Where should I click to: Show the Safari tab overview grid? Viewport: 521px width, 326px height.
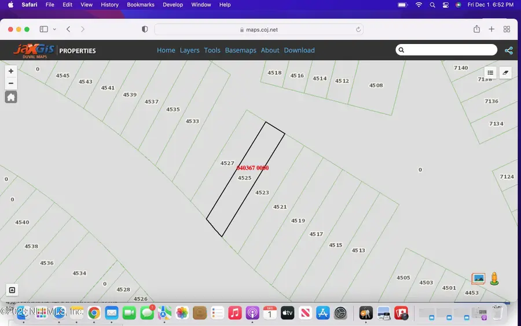[507, 30]
